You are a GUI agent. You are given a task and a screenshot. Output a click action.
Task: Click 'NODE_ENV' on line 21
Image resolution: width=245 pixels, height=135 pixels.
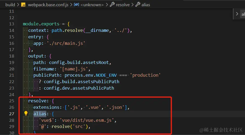point(106,75)
